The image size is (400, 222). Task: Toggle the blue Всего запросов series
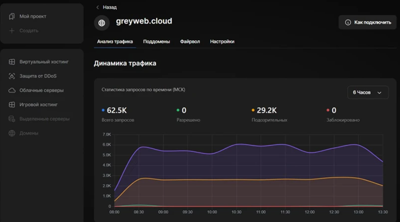[103, 111]
